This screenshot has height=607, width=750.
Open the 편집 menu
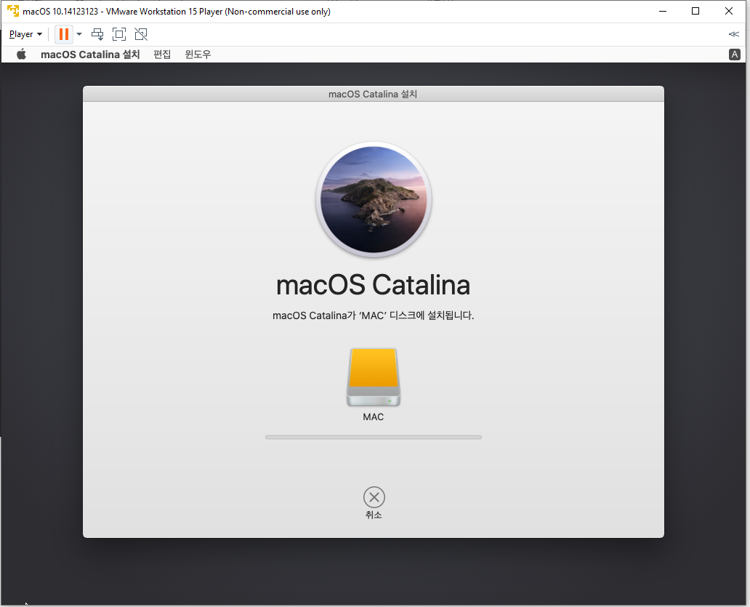162,54
